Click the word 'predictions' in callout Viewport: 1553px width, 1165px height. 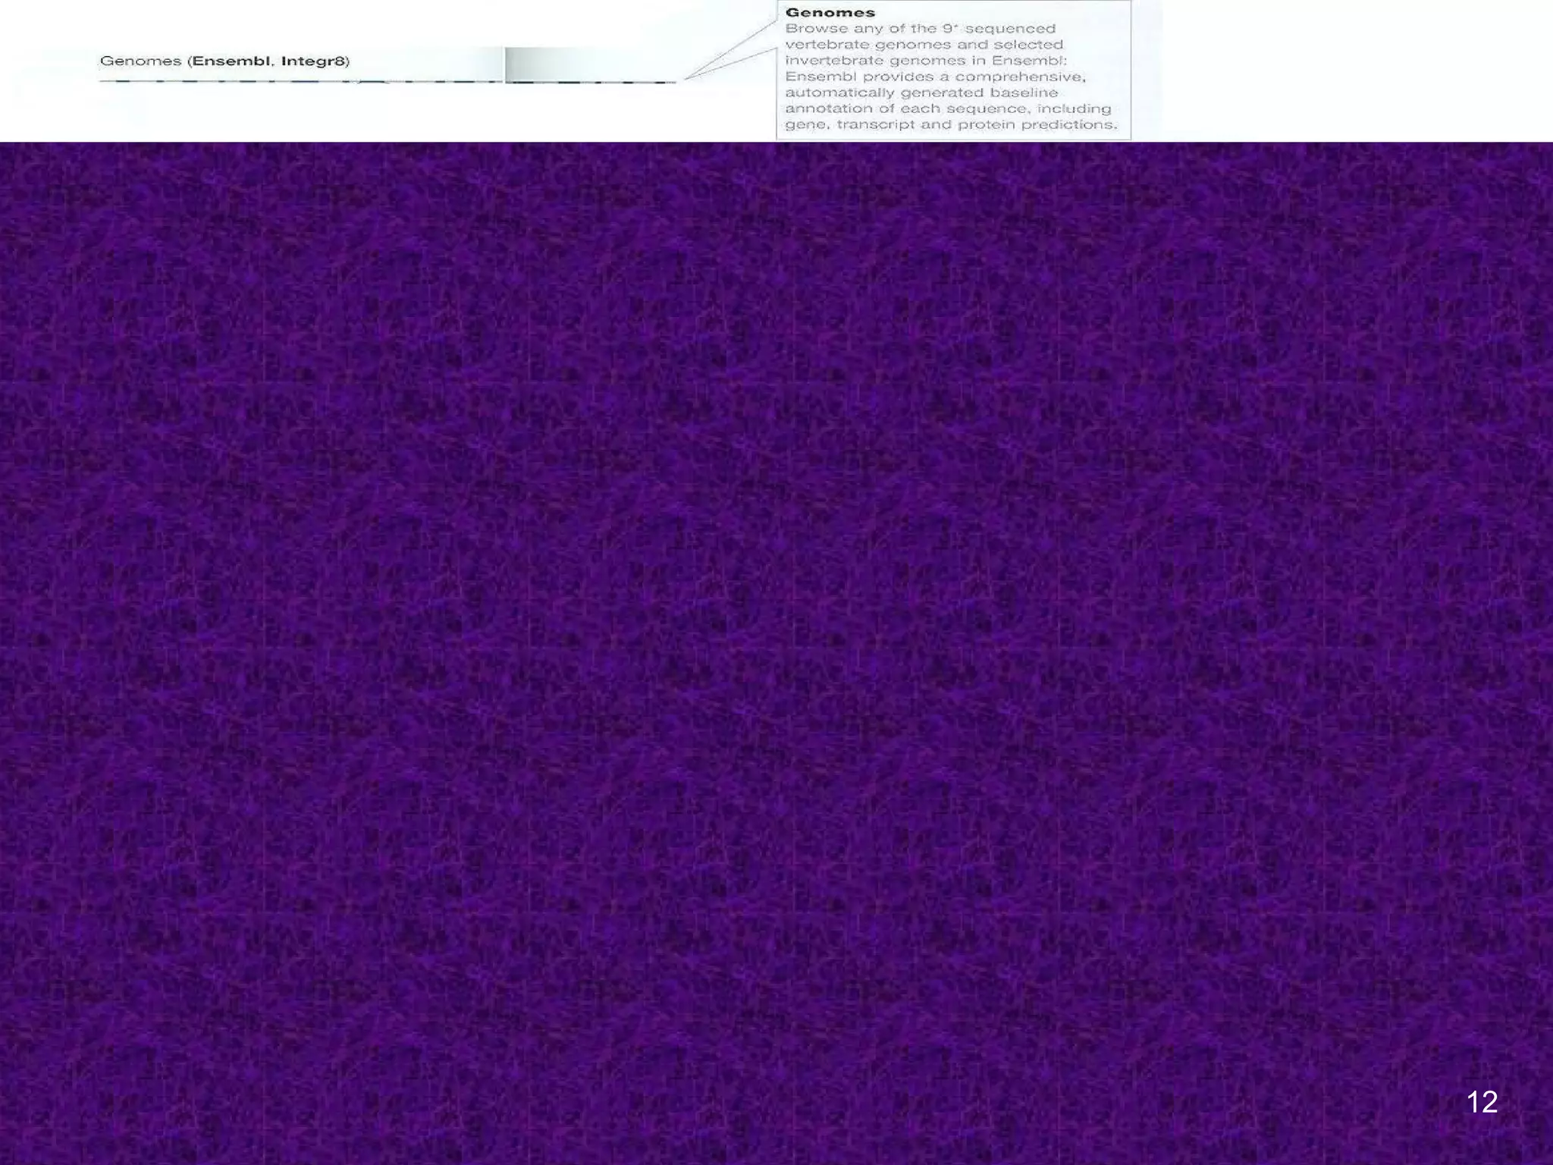click(1069, 124)
